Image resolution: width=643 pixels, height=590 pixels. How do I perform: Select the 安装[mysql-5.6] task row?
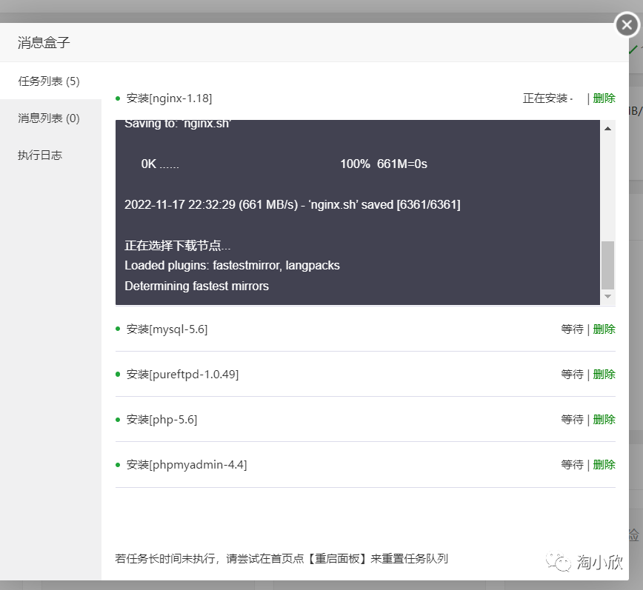tap(365, 329)
